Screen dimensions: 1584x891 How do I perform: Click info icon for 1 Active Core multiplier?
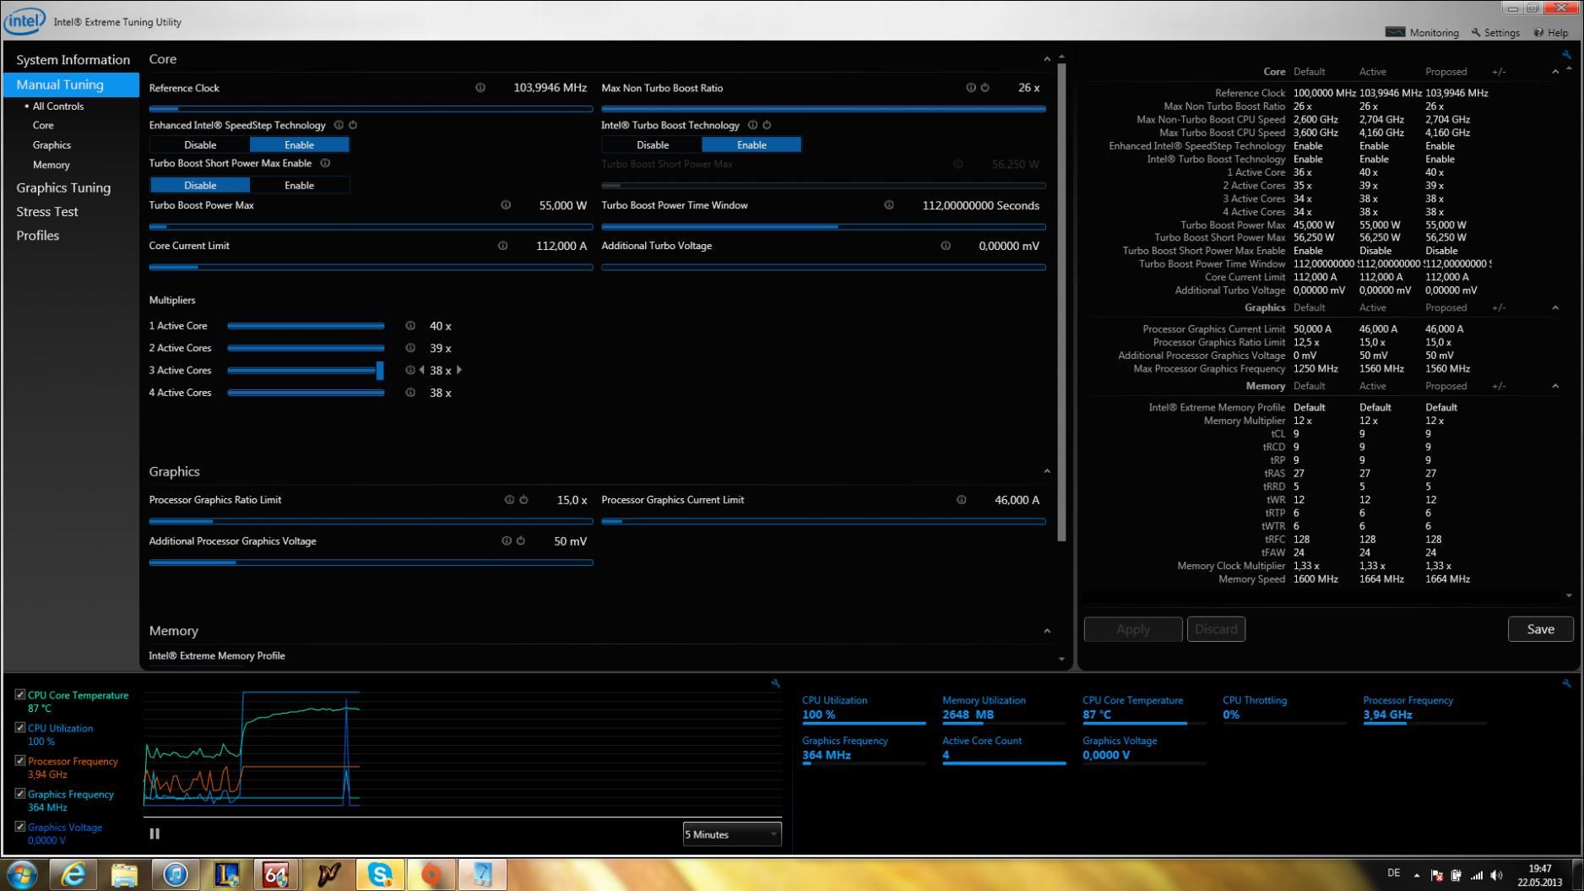point(410,326)
